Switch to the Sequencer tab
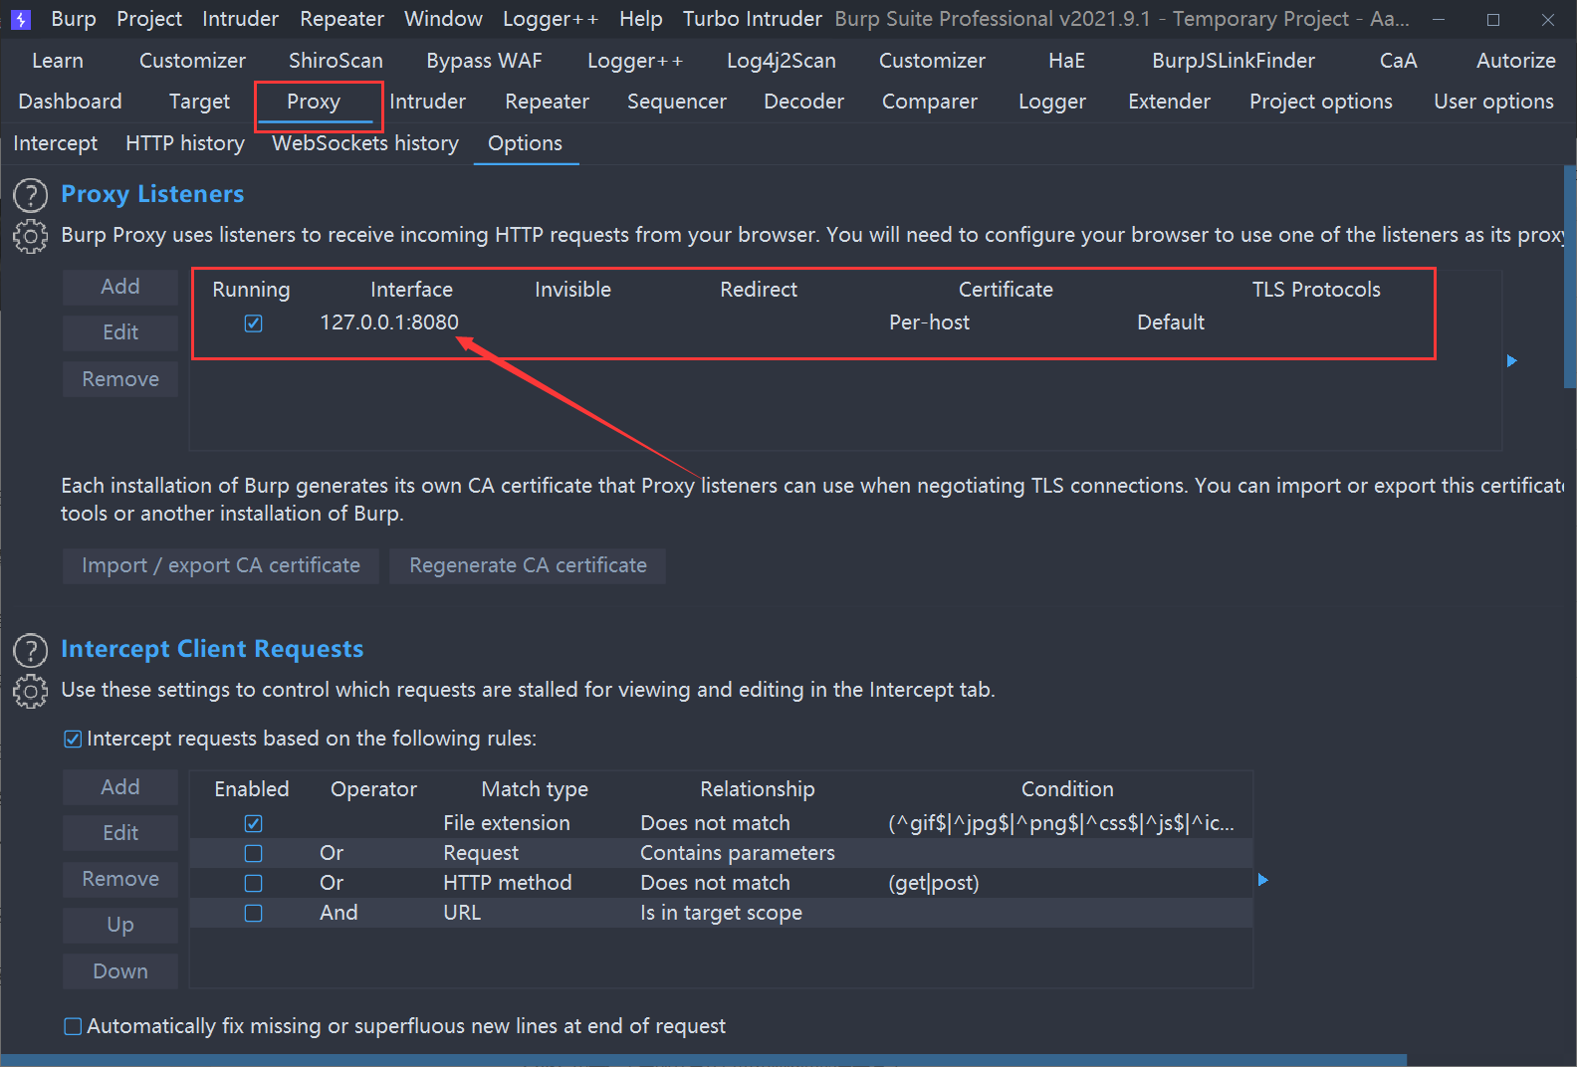This screenshot has height=1067, width=1577. (x=677, y=102)
